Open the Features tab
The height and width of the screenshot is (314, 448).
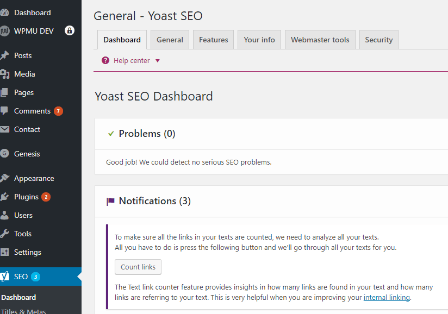click(213, 39)
